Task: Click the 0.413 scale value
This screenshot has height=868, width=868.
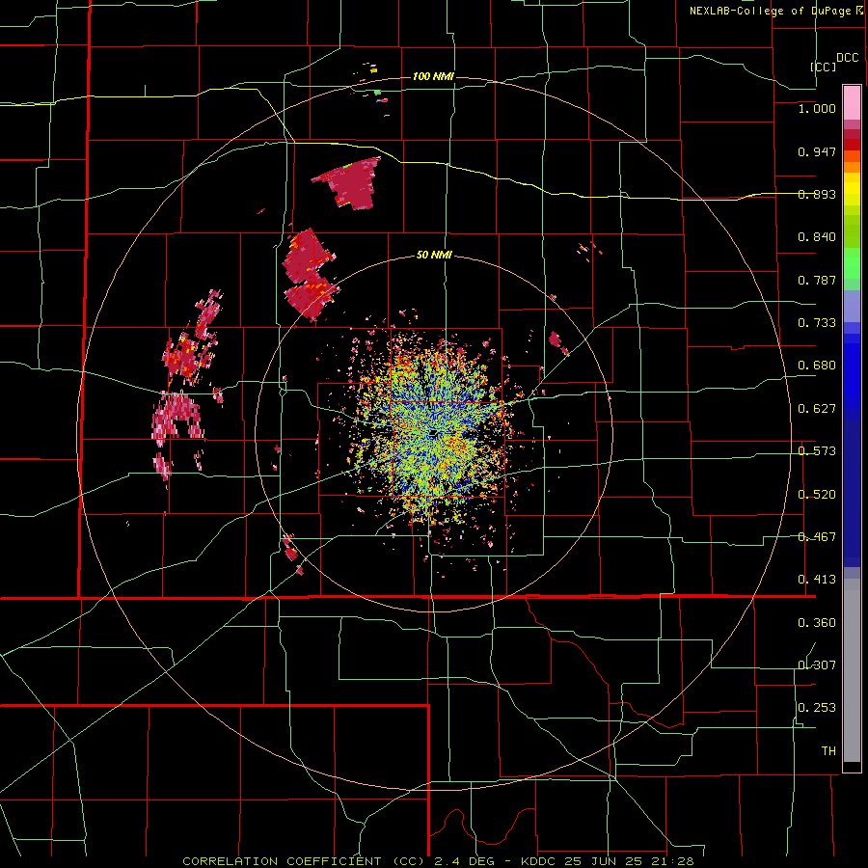Action: (817, 580)
